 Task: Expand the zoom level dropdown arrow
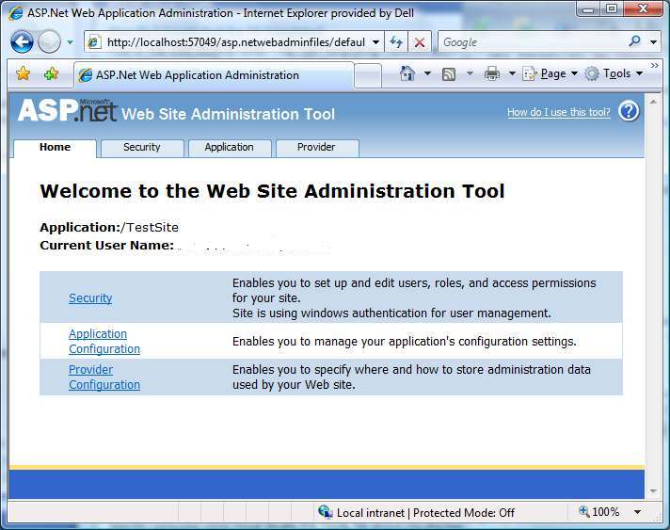coord(637,512)
